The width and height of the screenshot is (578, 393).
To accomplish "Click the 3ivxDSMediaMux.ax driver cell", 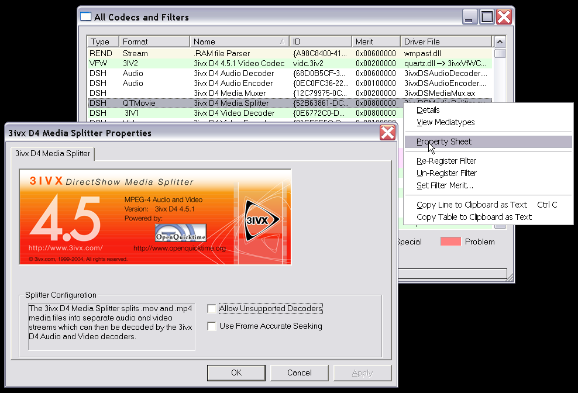I will pyautogui.click(x=440, y=93).
